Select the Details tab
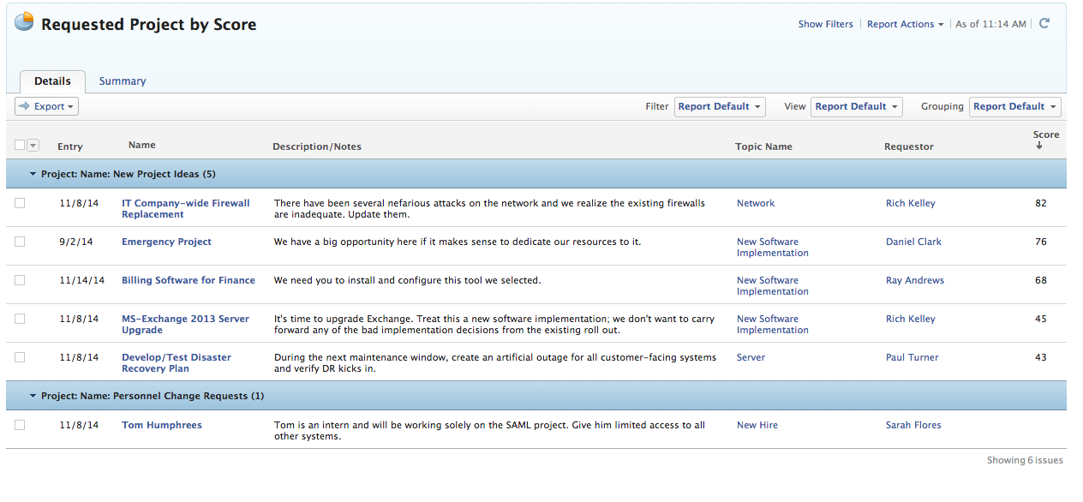1083x502 pixels. 52,81
